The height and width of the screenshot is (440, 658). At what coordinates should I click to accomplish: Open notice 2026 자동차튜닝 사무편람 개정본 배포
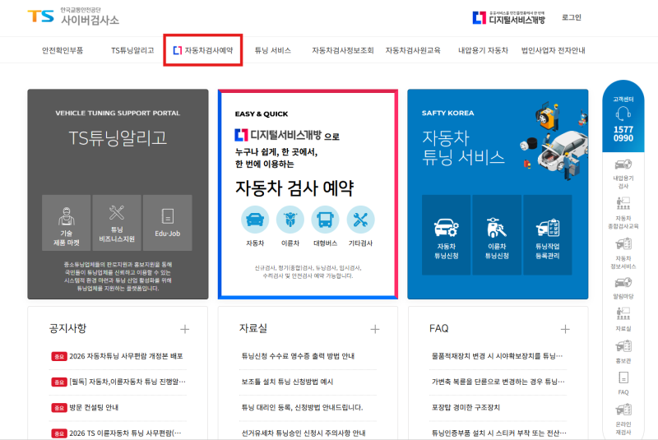[x=126, y=356]
